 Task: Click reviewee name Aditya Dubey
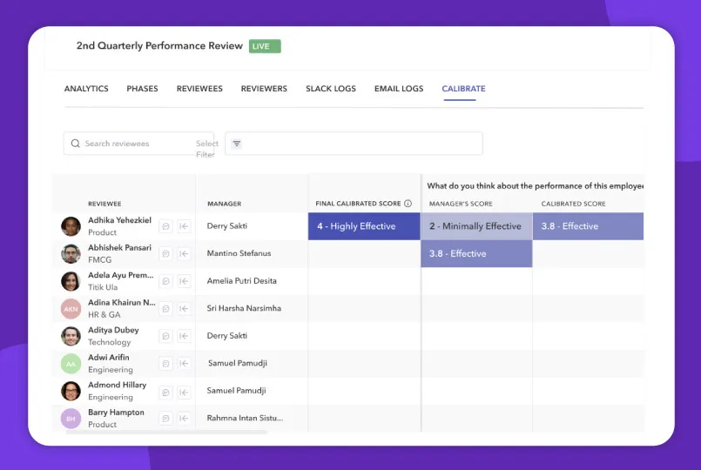[113, 330]
